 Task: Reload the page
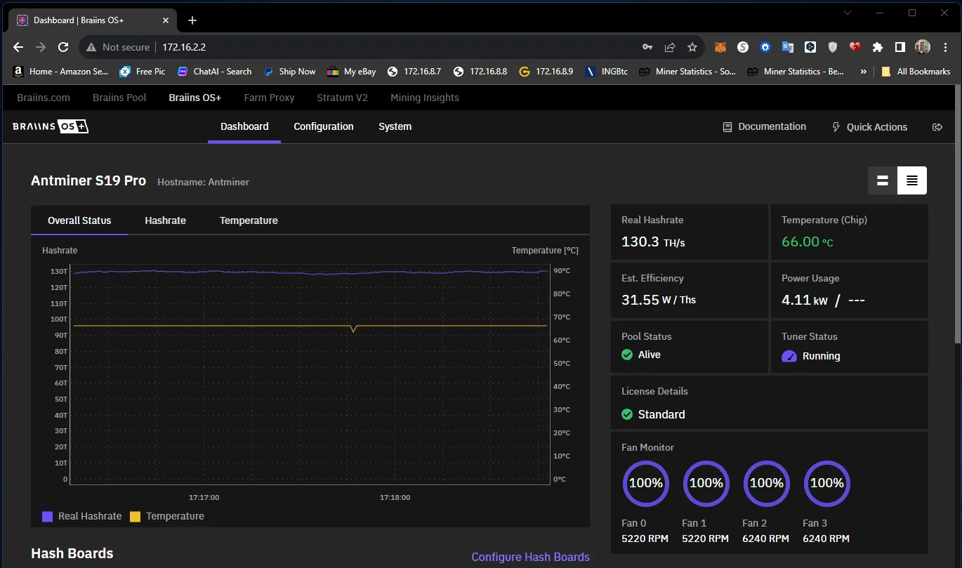point(63,47)
